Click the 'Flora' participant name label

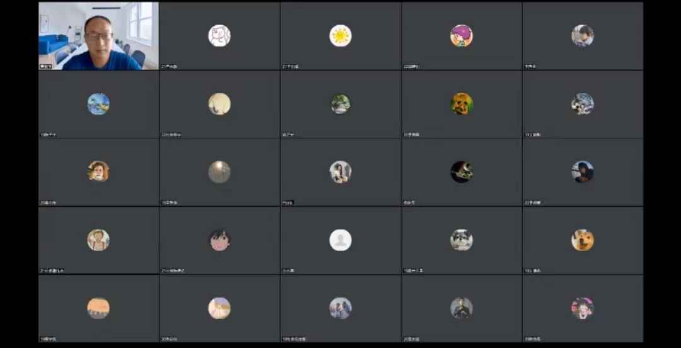[288, 203]
